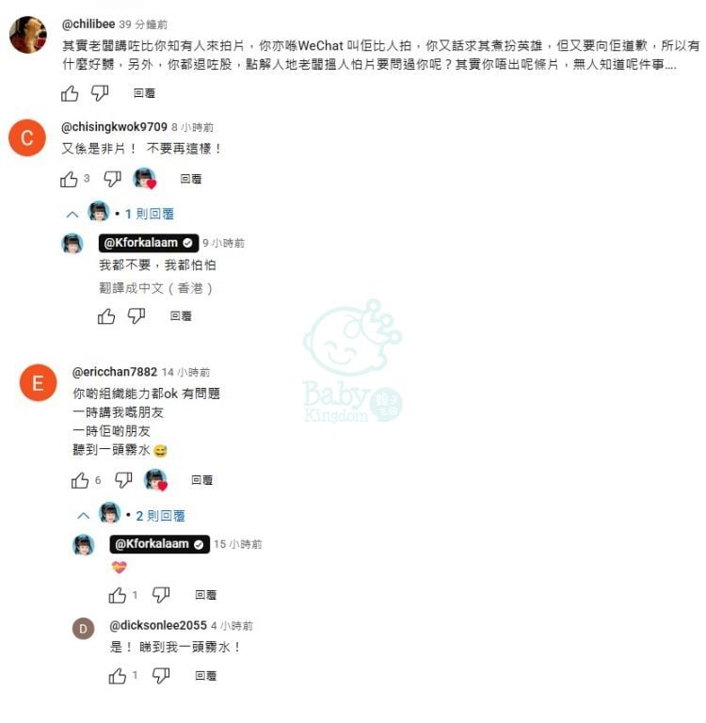The width and height of the screenshot is (706, 723).
Task: Dislike @chisingkwok9709's comment
Action: pos(112,179)
